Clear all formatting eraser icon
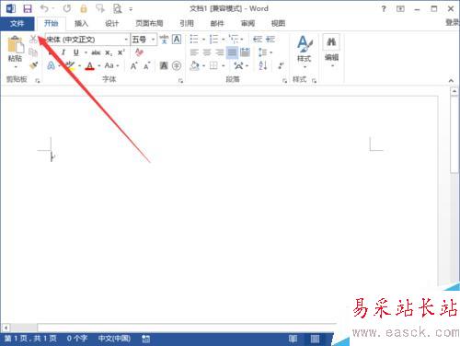Viewport: 460px width, 346px height. tap(139, 52)
